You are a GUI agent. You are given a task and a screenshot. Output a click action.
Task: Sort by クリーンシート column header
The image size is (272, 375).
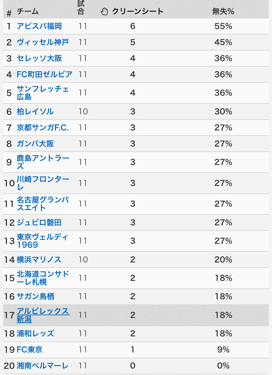(x=138, y=11)
